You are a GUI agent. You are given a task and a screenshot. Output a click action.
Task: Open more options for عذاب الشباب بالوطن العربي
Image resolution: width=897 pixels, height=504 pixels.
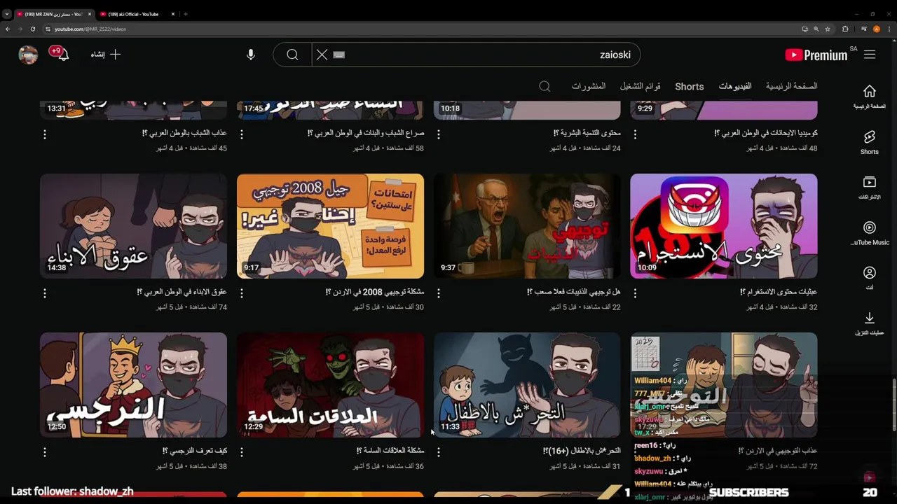coord(45,134)
